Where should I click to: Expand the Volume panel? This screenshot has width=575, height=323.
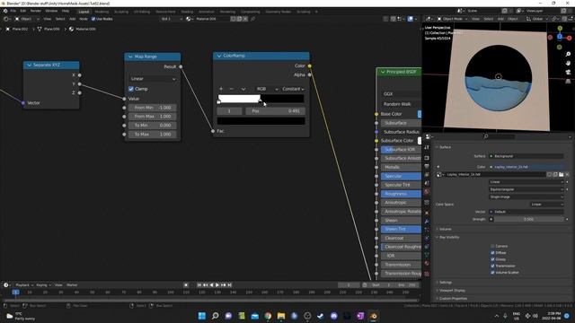pyautogui.click(x=445, y=230)
